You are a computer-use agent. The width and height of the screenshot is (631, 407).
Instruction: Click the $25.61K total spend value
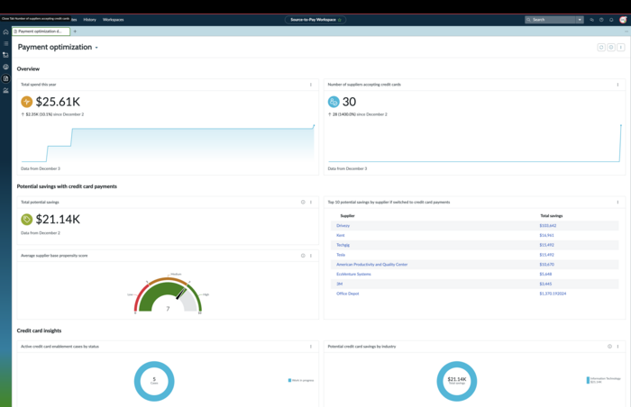[x=58, y=102]
